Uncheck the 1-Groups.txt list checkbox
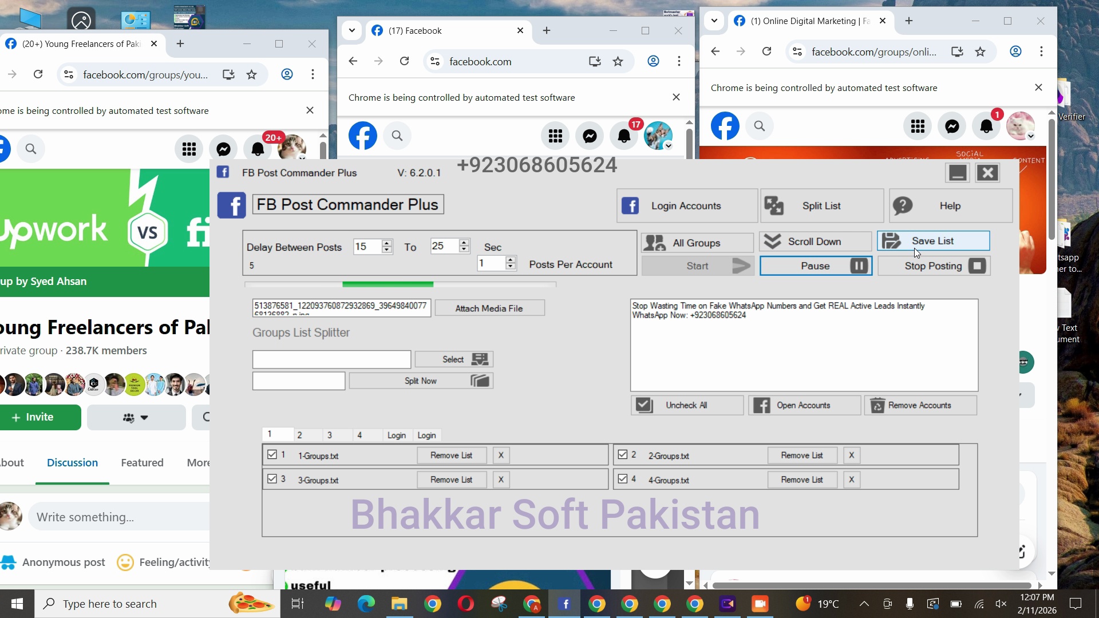This screenshot has height=618, width=1099. (272, 454)
